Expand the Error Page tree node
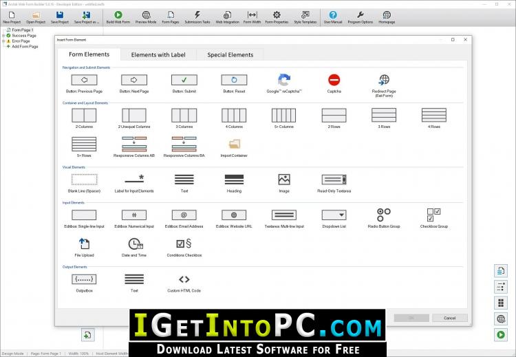516x357 pixels. coord(3,41)
